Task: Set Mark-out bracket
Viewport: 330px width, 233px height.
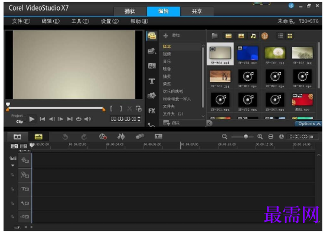Action: (121, 109)
